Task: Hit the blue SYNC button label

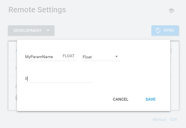Action: point(169,30)
